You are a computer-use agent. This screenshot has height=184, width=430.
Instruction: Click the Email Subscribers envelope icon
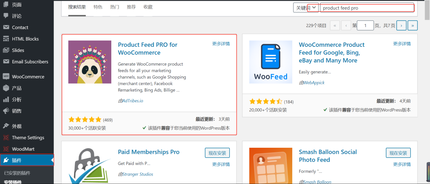[x=6, y=62]
